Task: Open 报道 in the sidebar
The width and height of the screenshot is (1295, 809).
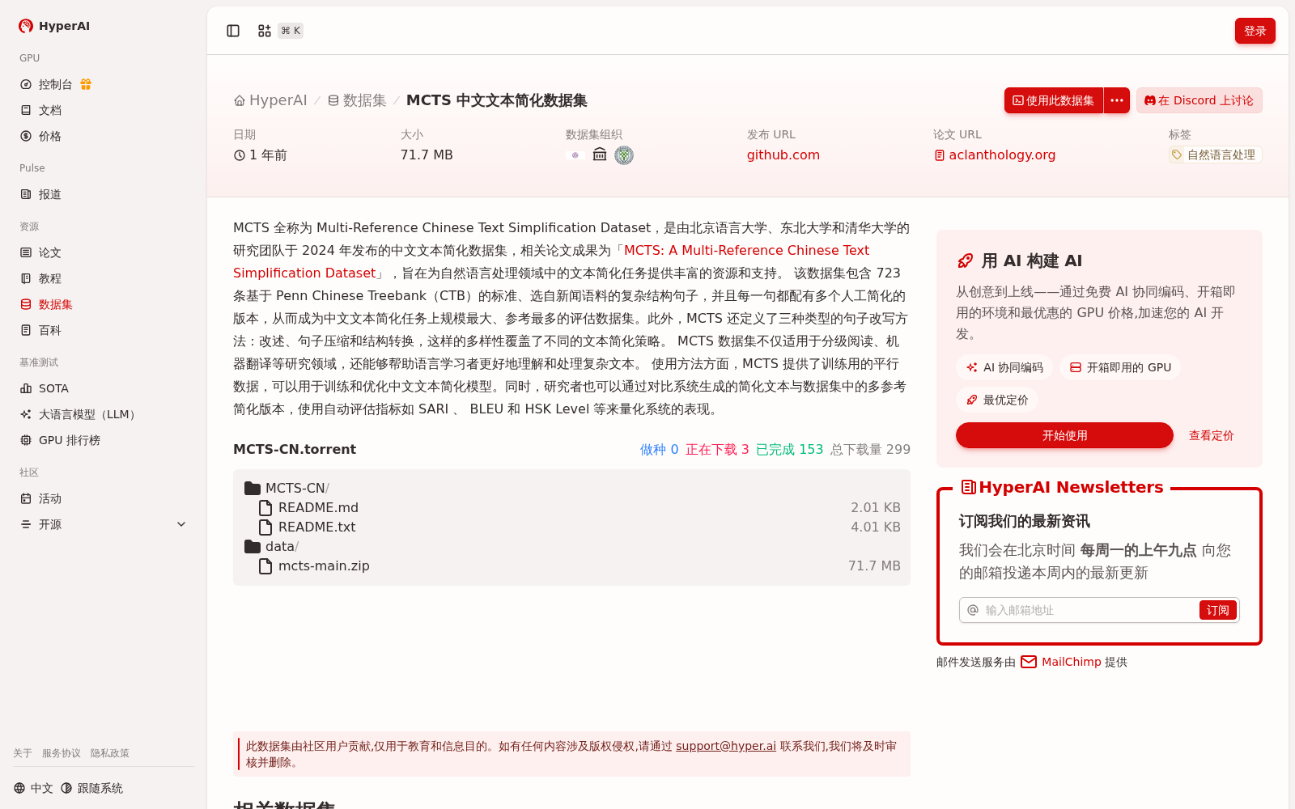Action: tap(40, 194)
